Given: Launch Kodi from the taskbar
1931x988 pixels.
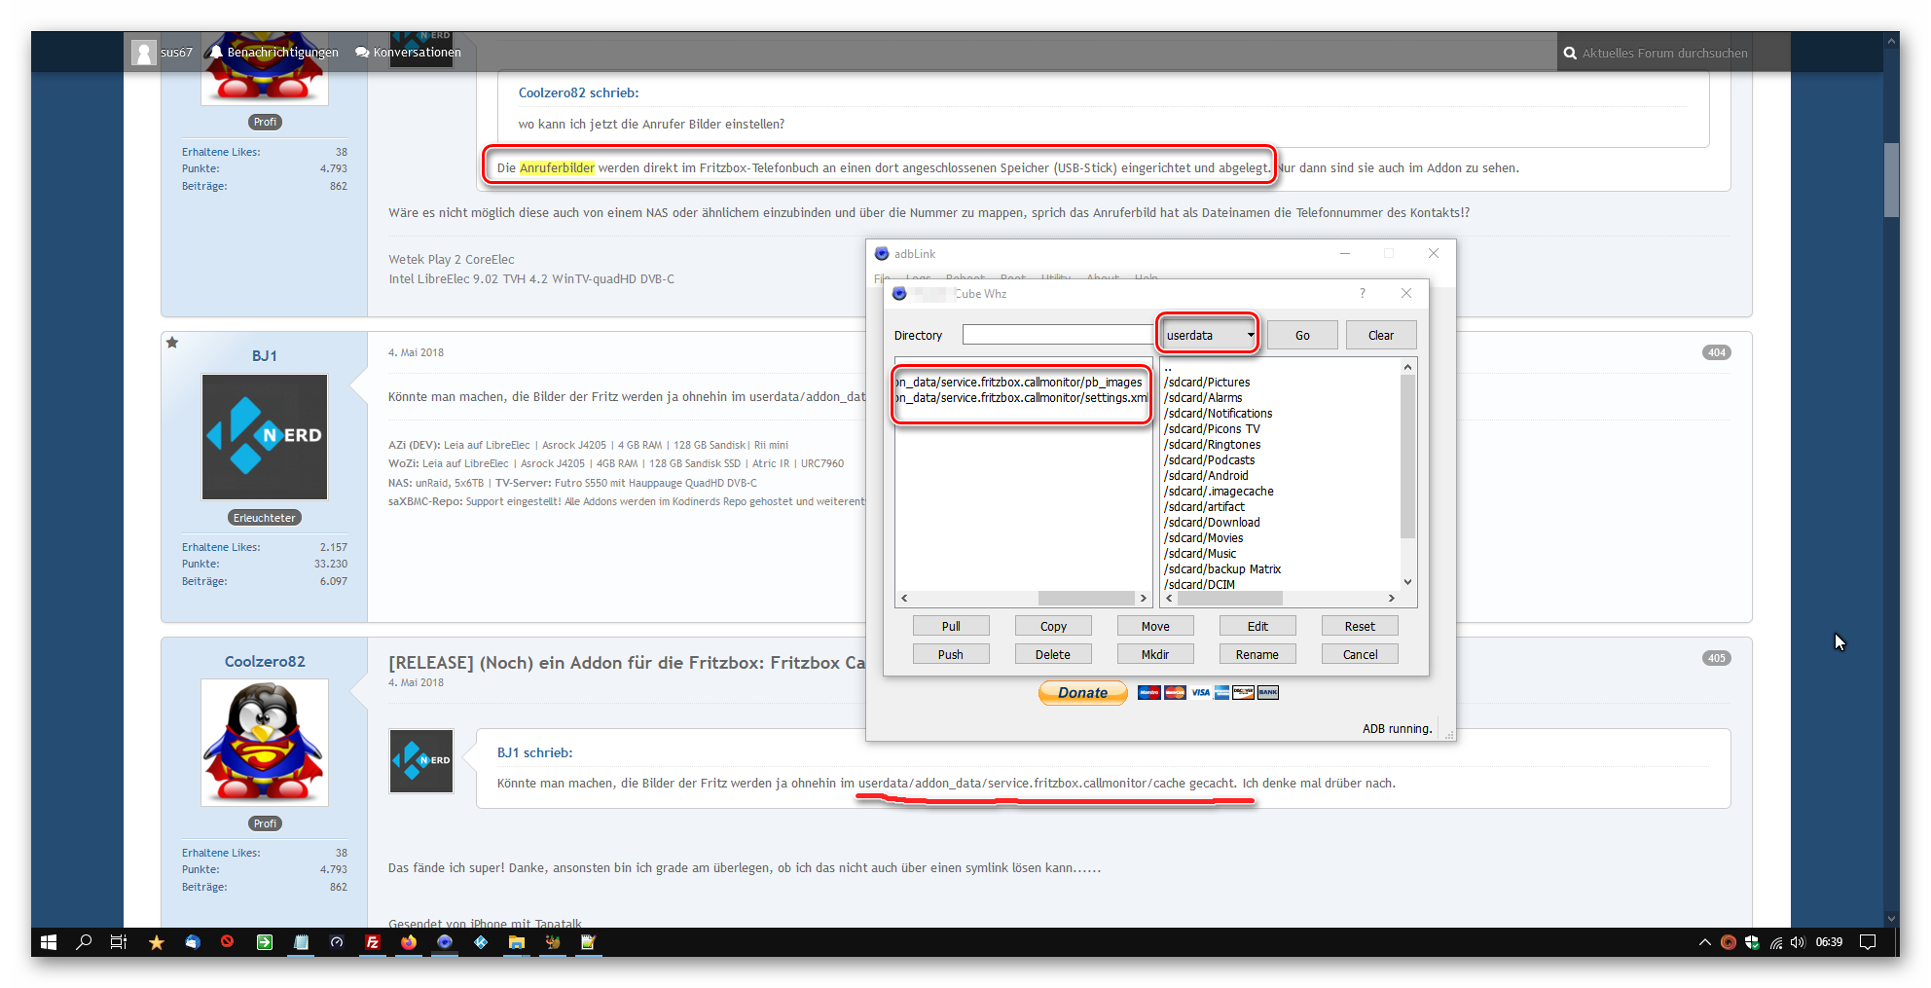Looking at the screenshot, I should coord(481,942).
